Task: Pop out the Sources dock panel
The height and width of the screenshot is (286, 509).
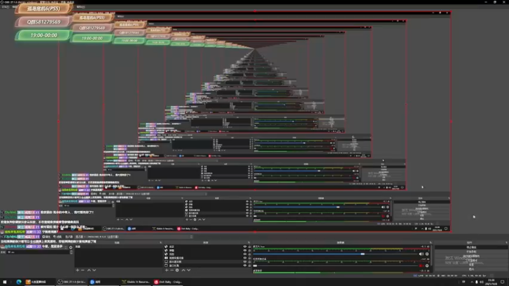Action: 249,243
